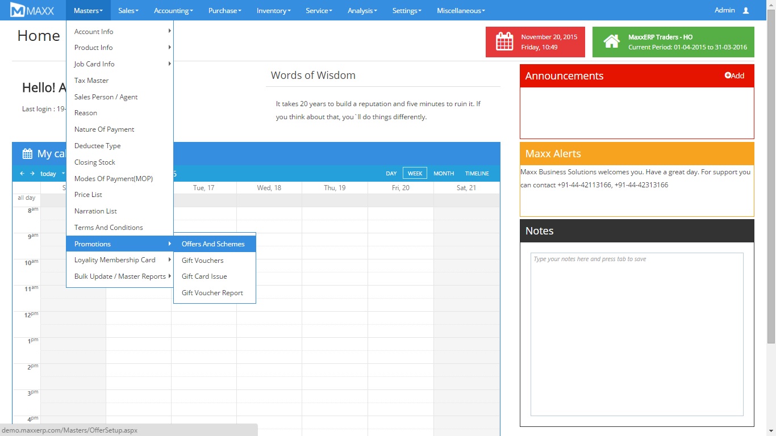The width and height of the screenshot is (776, 436).
Task: Click the calendar icon in date tile
Action: (504, 42)
